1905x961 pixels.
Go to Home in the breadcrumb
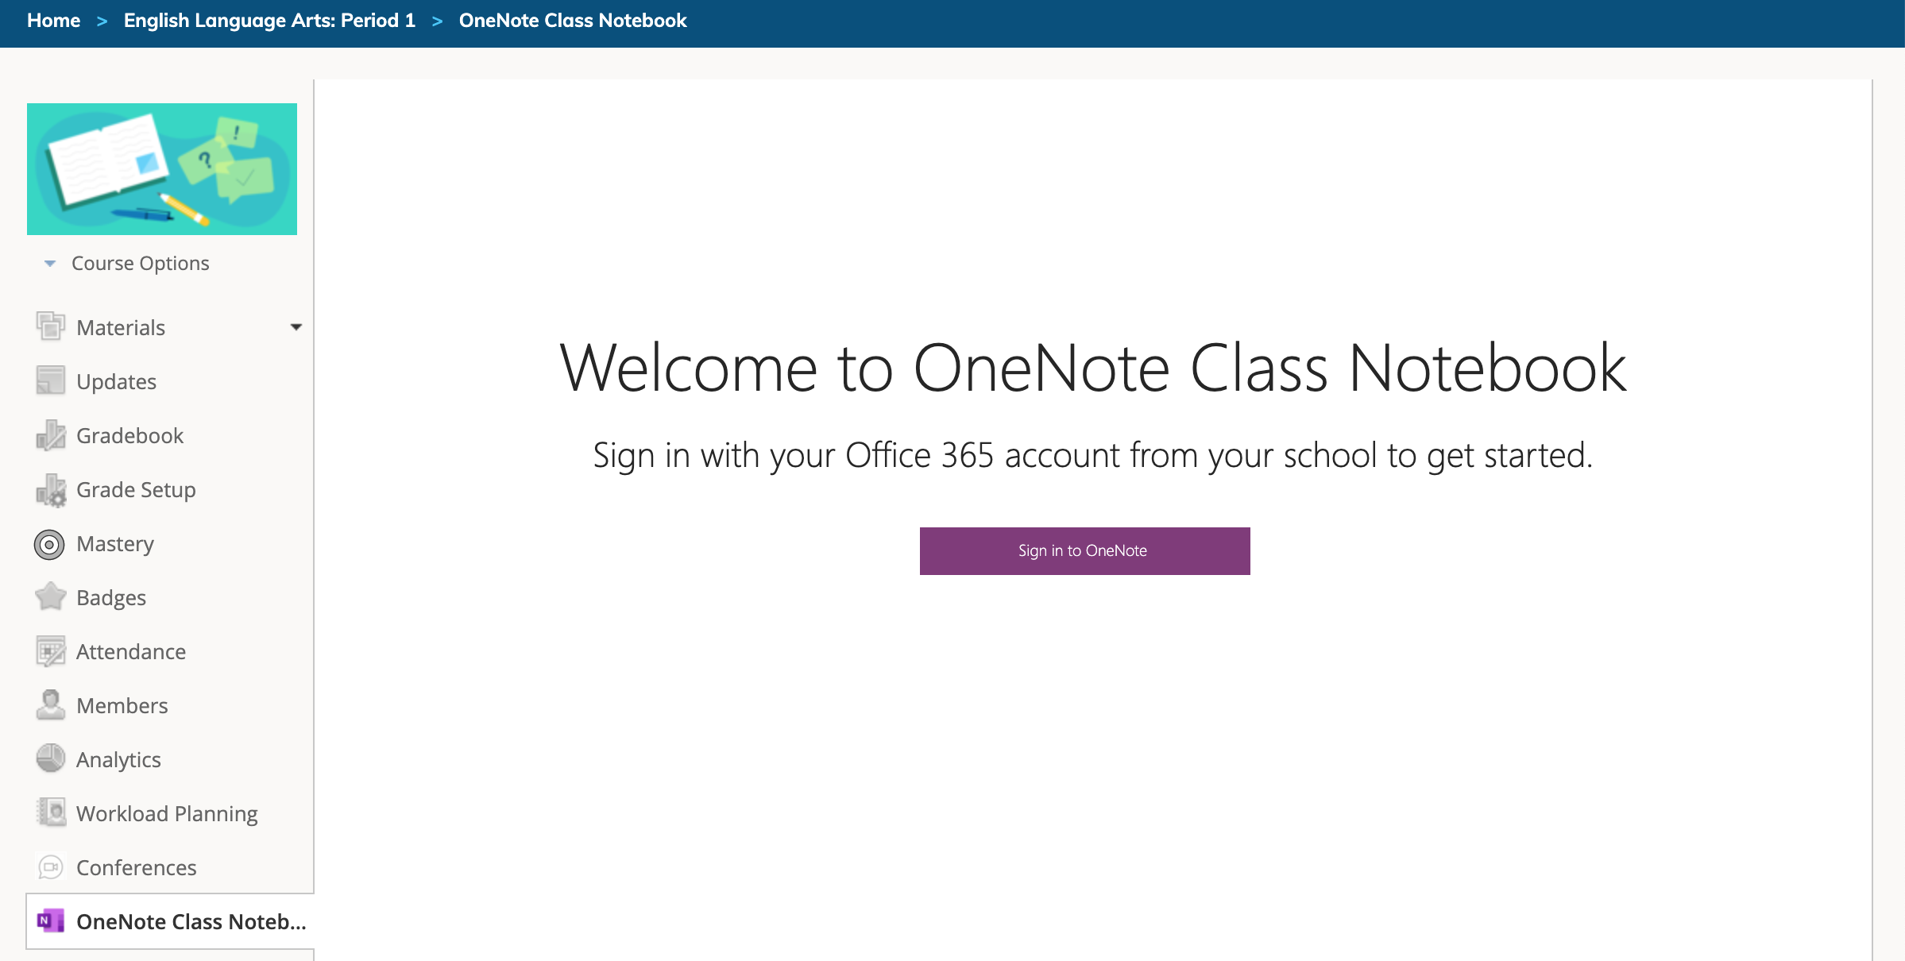pyautogui.click(x=53, y=21)
